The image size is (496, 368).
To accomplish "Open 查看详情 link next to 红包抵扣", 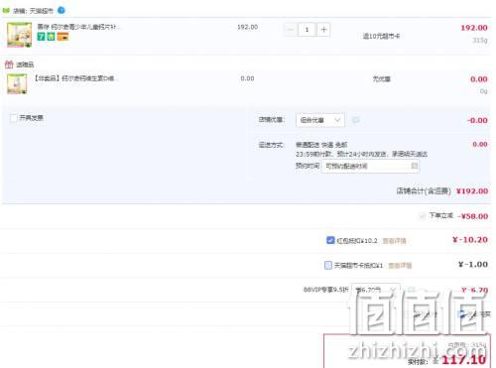I will coord(394,241).
